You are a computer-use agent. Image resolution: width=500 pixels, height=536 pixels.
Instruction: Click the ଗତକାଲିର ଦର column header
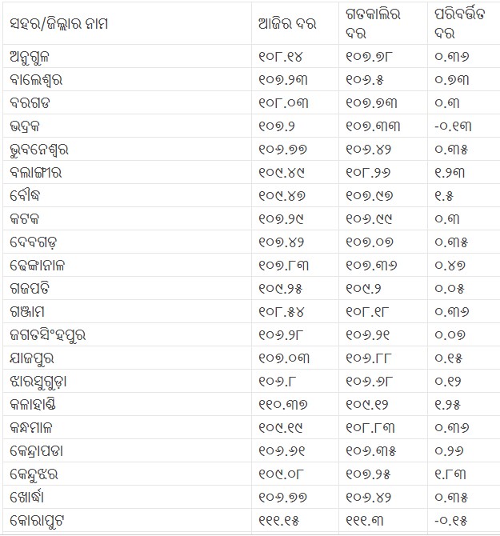[374, 25]
